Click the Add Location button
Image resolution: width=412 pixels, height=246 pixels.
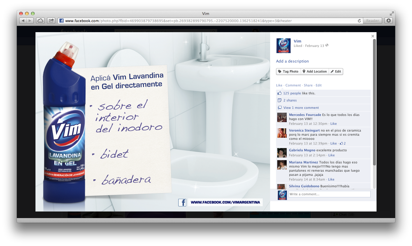(x=315, y=71)
